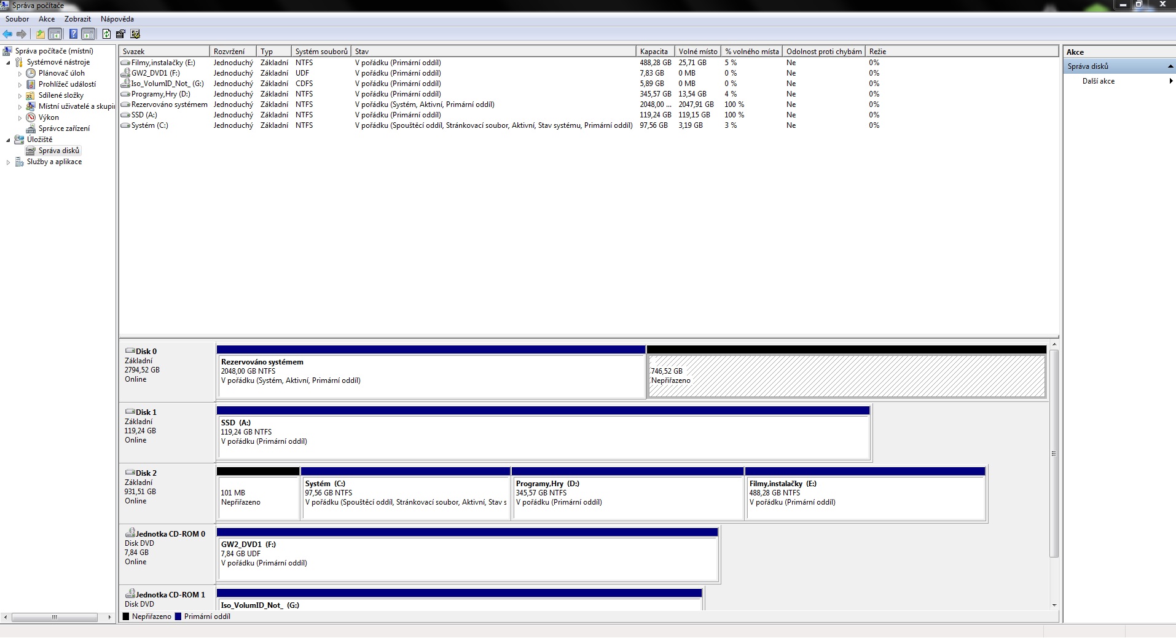Click the Up one level folder icon
The height and width of the screenshot is (638, 1176).
pos(41,34)
